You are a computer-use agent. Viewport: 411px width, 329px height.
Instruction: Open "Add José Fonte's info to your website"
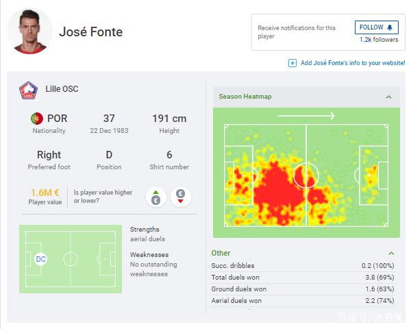point(352,63)
